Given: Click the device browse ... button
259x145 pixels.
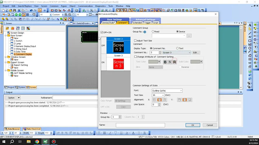Looking at the screenshot, I should pyautogui.click(x=189, y=36).
